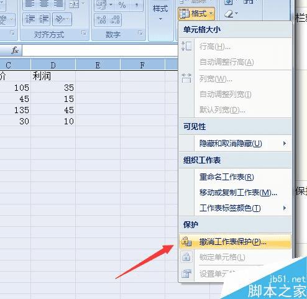Viewport: 307px width, 299px height.
Task: Open the 格式 Format dropdown button
Action: [x=196, y=14]
